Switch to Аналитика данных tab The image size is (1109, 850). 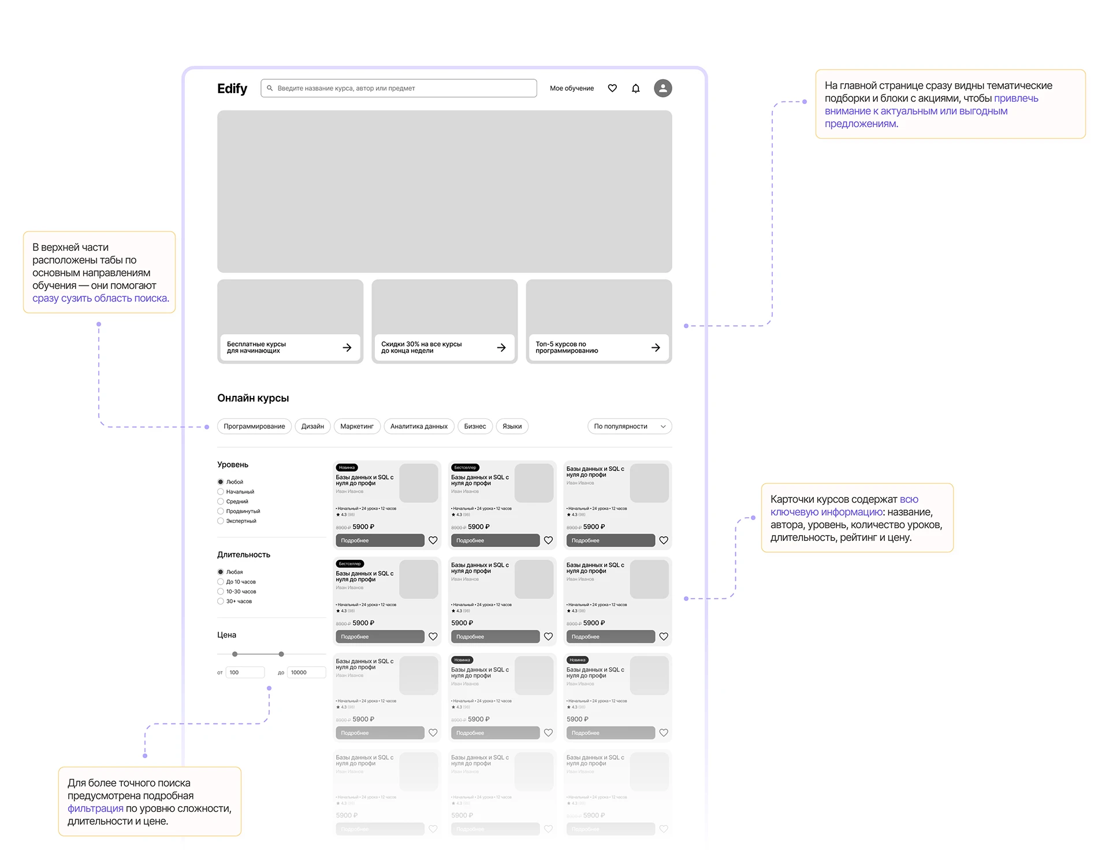click(x=419, y=426)
